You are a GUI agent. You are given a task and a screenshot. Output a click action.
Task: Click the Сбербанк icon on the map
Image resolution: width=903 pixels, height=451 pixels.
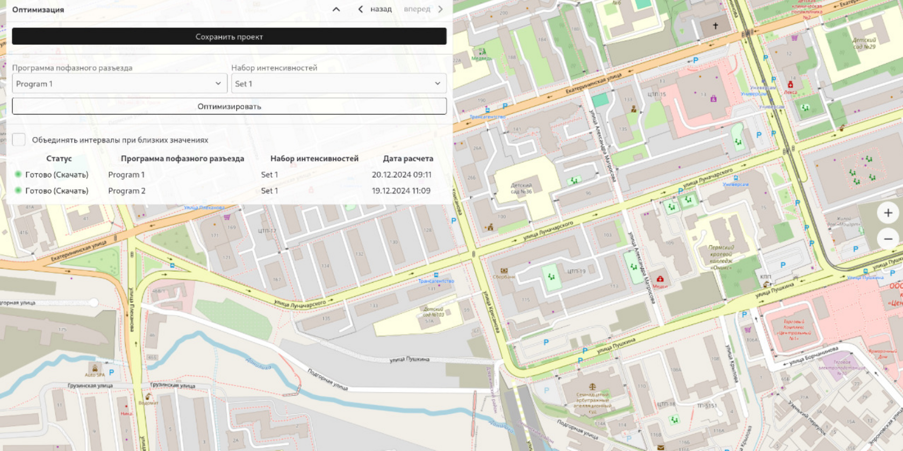tap(504, 271)
